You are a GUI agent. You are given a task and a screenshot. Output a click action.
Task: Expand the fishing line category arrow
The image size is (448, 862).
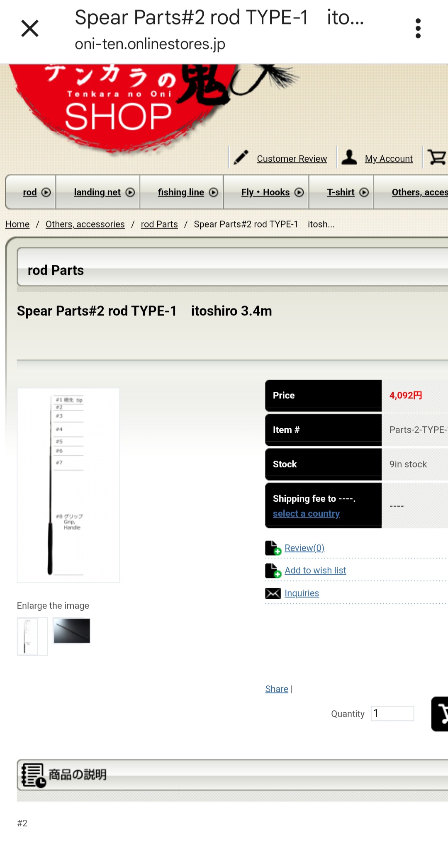(214, 192)
